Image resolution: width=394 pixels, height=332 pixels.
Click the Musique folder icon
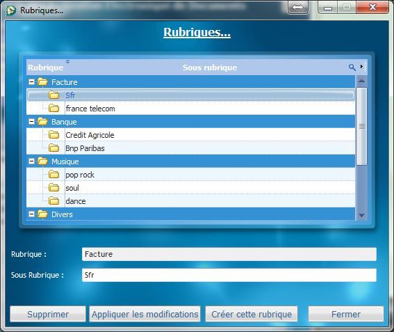pos(42,161)
